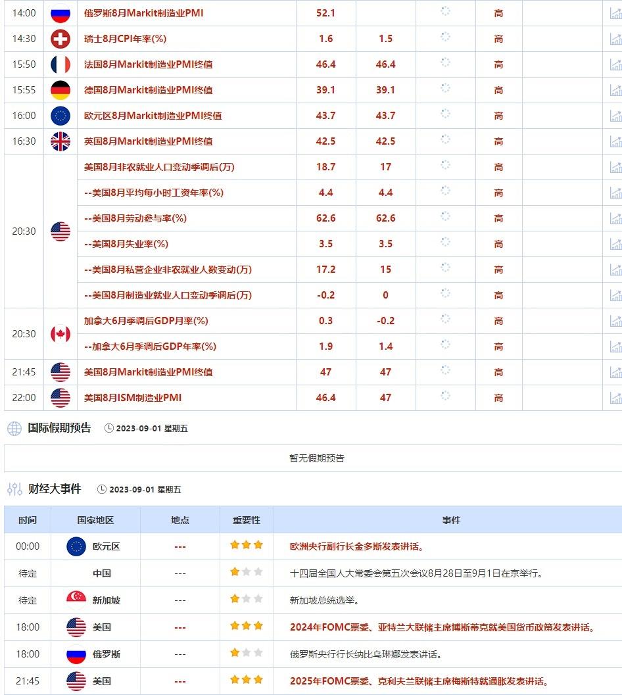Click the star rating of 新加坡总统选举
This screenshot has height=695, width=622.
click(245, 600)
